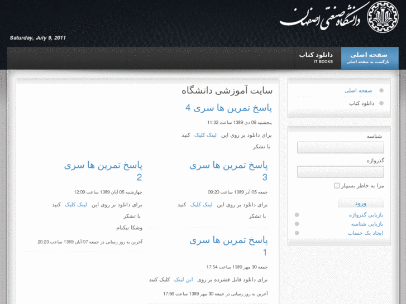Click the وشکا نیکنام author text
This screenshot has width=406, height=304.
pyautogui.click(x=129, y=228)
